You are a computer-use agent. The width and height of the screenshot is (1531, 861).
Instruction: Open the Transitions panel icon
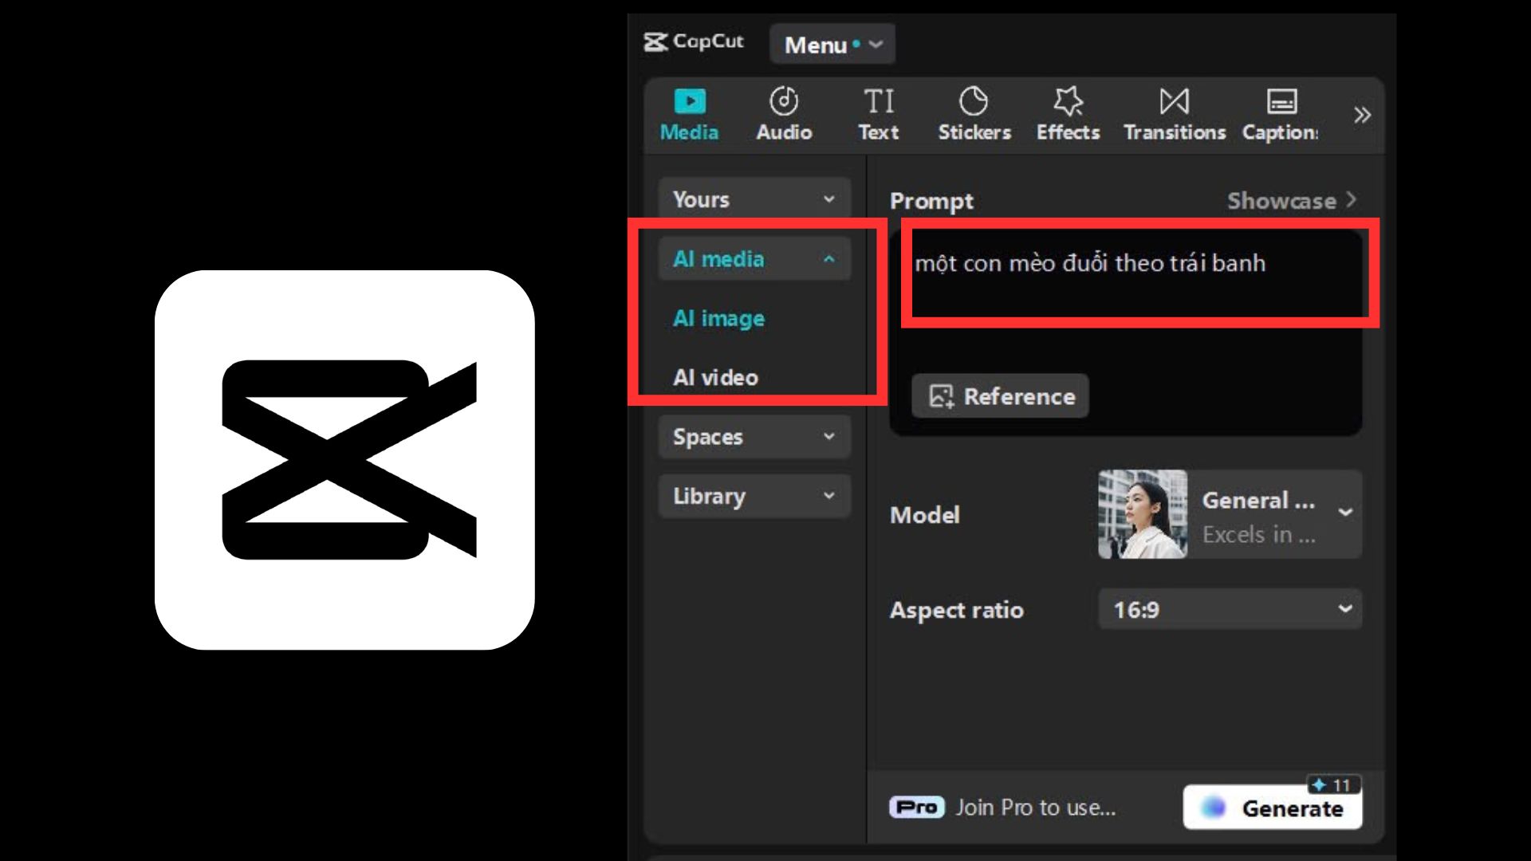pyautogui.click(x=1174, y=102)
